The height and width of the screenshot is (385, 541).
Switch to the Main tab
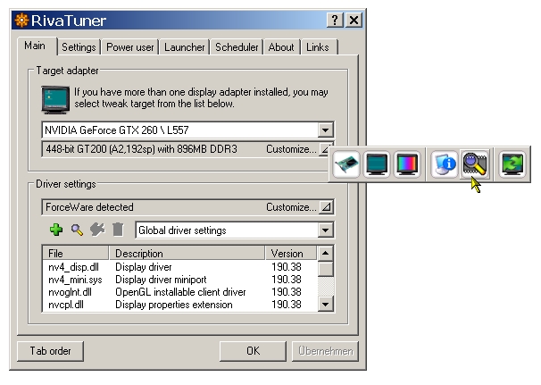click(x=35, y=46)
